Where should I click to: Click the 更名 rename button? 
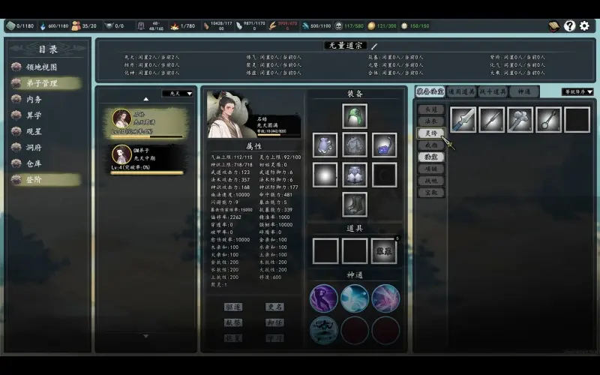tap(274, 307)
